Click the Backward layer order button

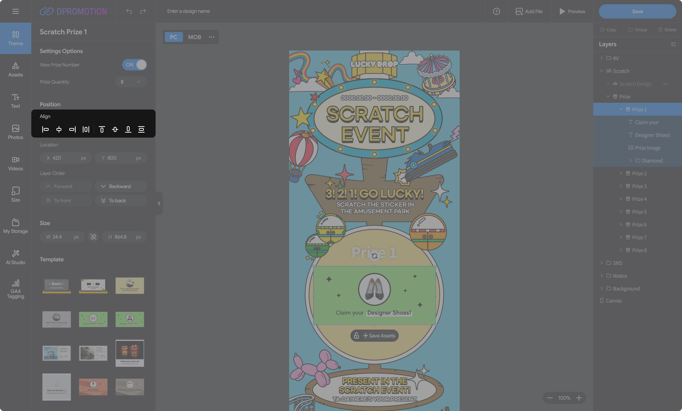click(121, 186)
